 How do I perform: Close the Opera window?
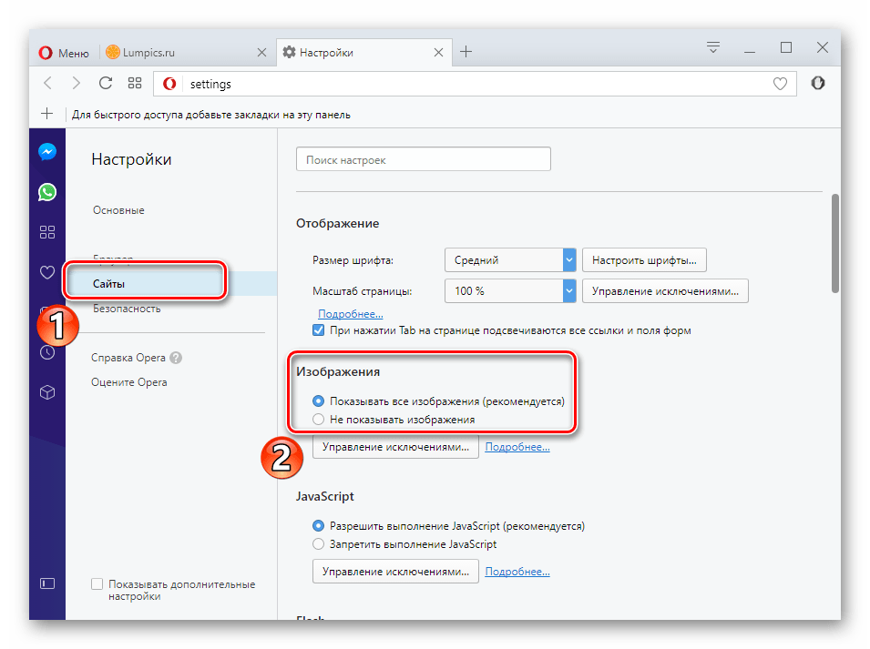(823, 47)
